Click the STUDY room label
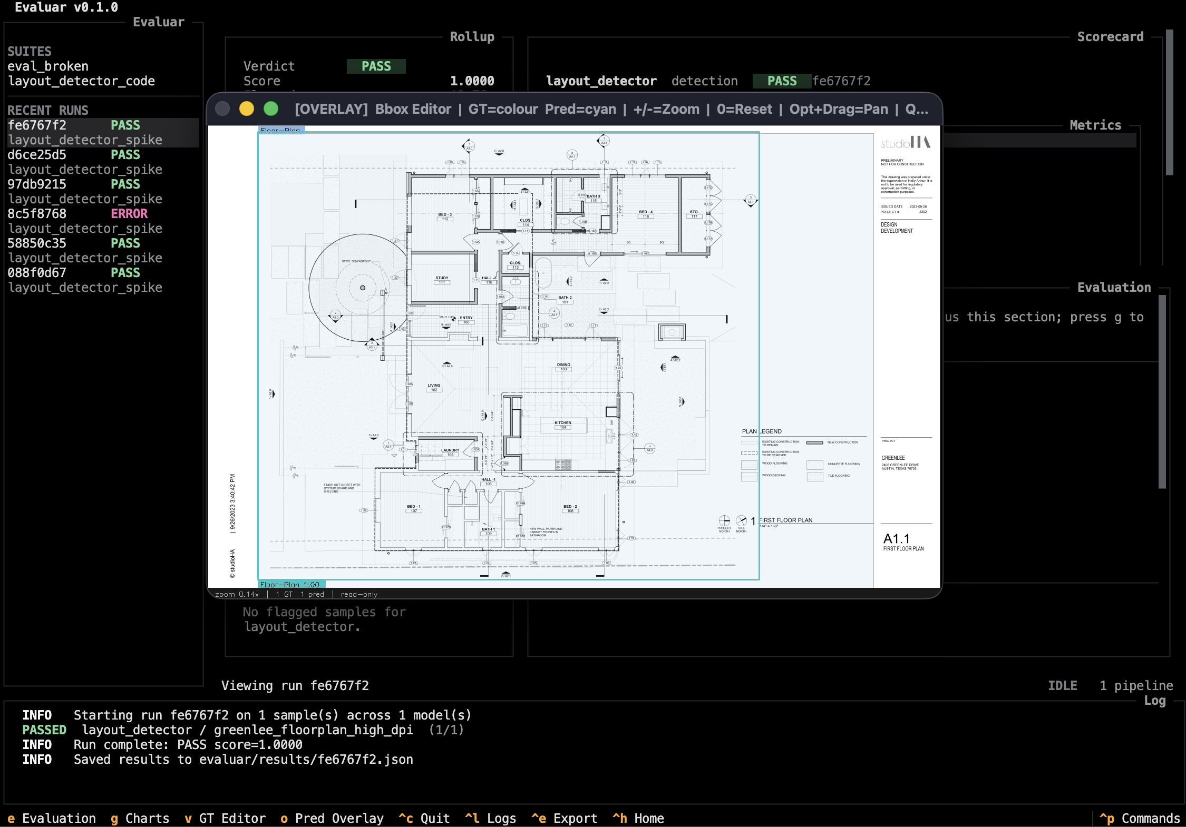Viewport: 1186px width, 827px height. click(442, 278)
